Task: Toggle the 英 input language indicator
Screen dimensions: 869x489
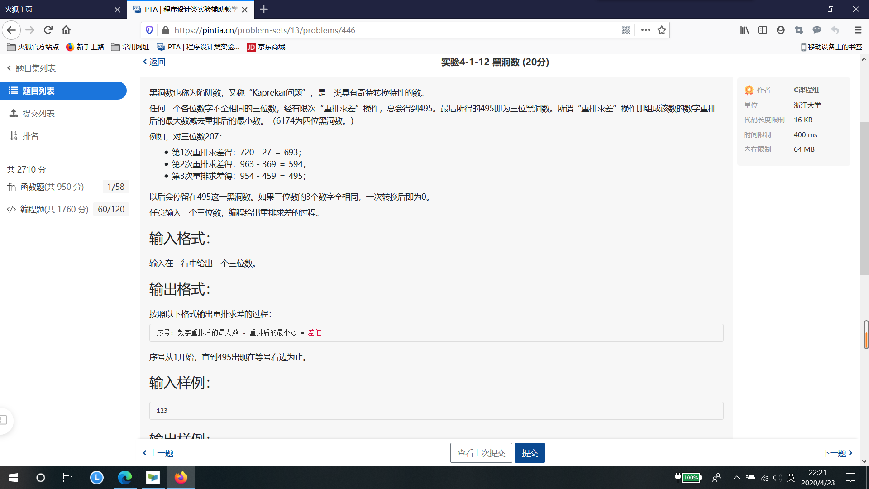Action: tap(791, 478)
